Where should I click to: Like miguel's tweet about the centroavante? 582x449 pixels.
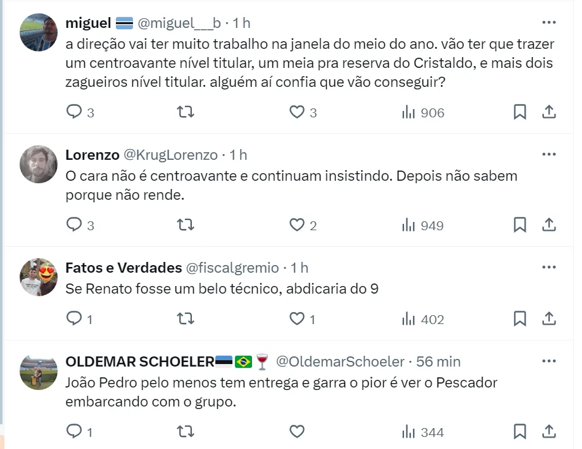point(297,112)
